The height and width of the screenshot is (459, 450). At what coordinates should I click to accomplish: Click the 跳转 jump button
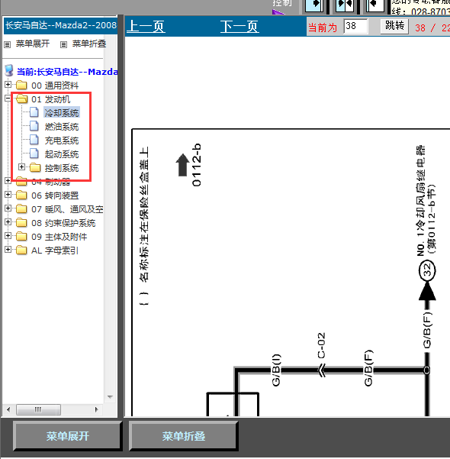394,26
